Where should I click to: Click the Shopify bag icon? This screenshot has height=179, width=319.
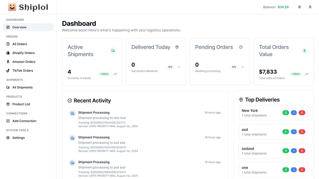pos(8,53)
